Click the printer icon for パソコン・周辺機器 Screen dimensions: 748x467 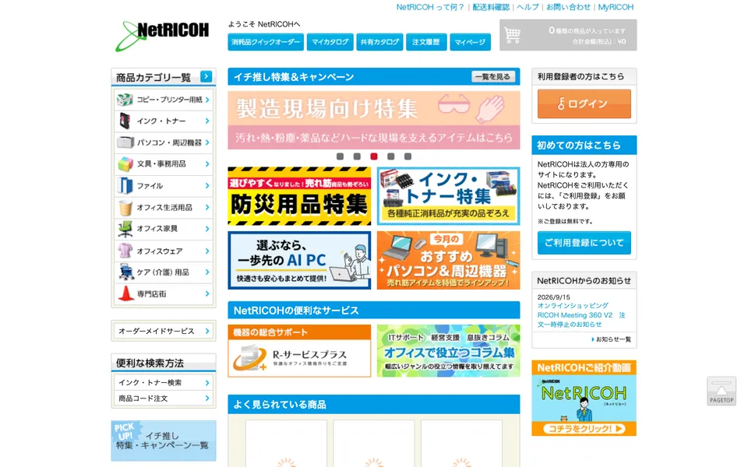point(125,142)
